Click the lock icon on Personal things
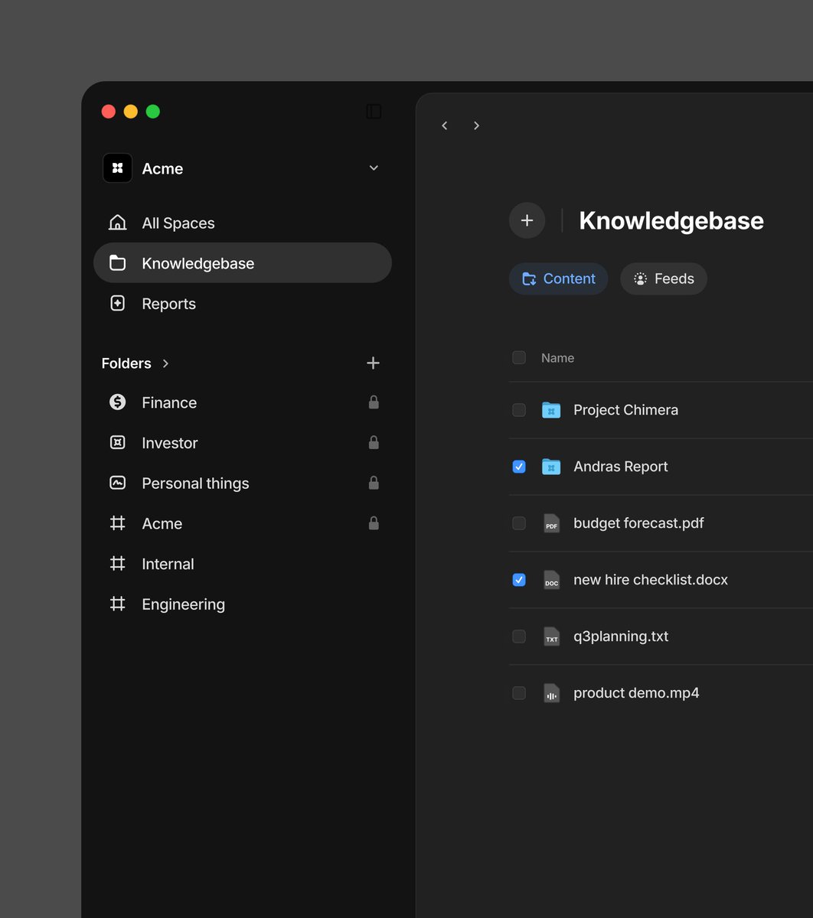This screenshot has width=813, height=918. click(x=374, y=483)
